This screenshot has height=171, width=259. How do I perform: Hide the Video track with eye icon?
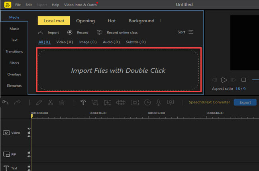pos(29,136)
